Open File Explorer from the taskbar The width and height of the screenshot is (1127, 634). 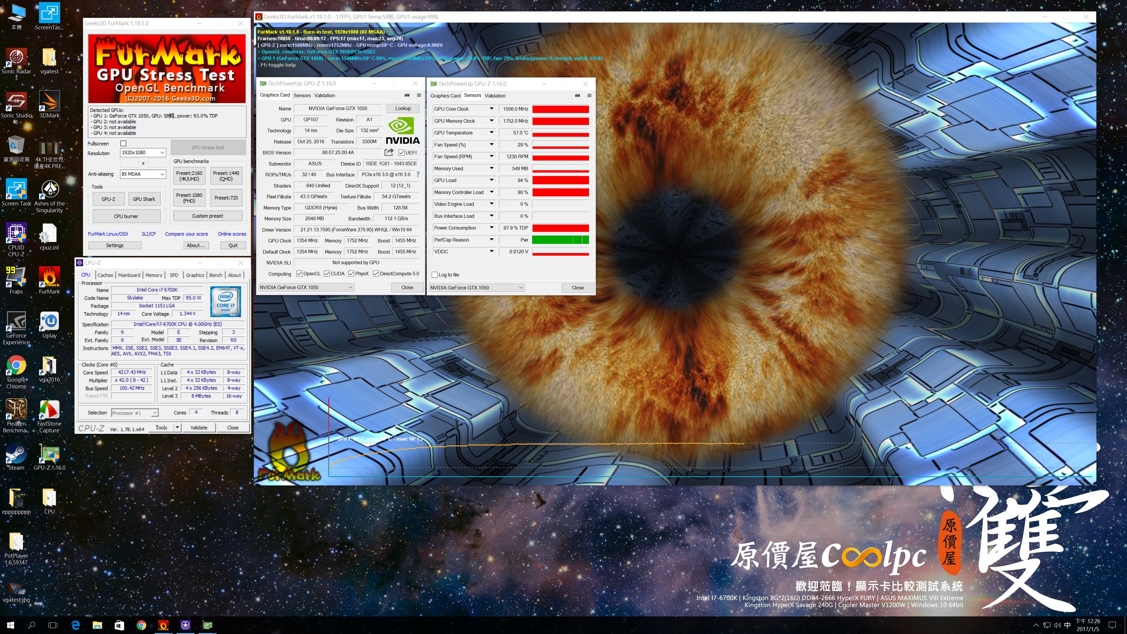point(97,625)
